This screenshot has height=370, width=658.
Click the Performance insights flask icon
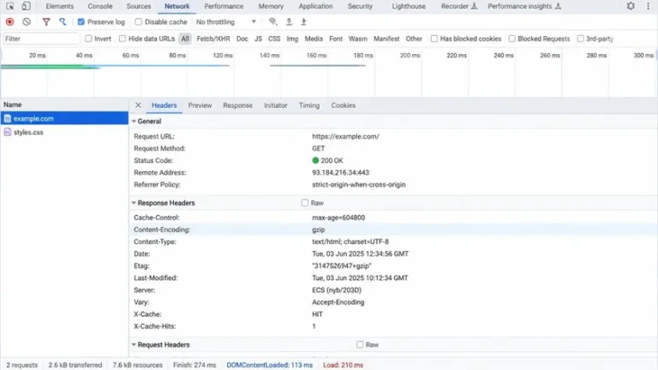click(558, 6)
